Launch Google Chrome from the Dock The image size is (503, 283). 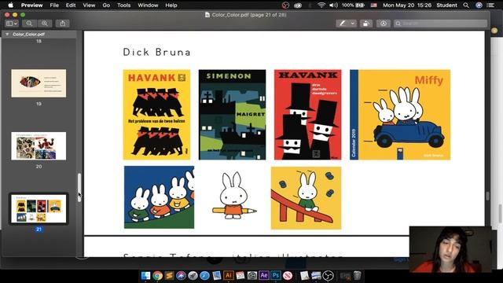tap(157, 276)
